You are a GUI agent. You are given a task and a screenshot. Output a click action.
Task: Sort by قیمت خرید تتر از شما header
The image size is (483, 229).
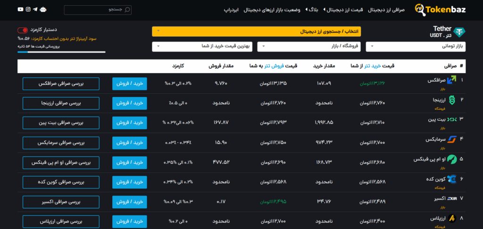(x=373, y=66)
